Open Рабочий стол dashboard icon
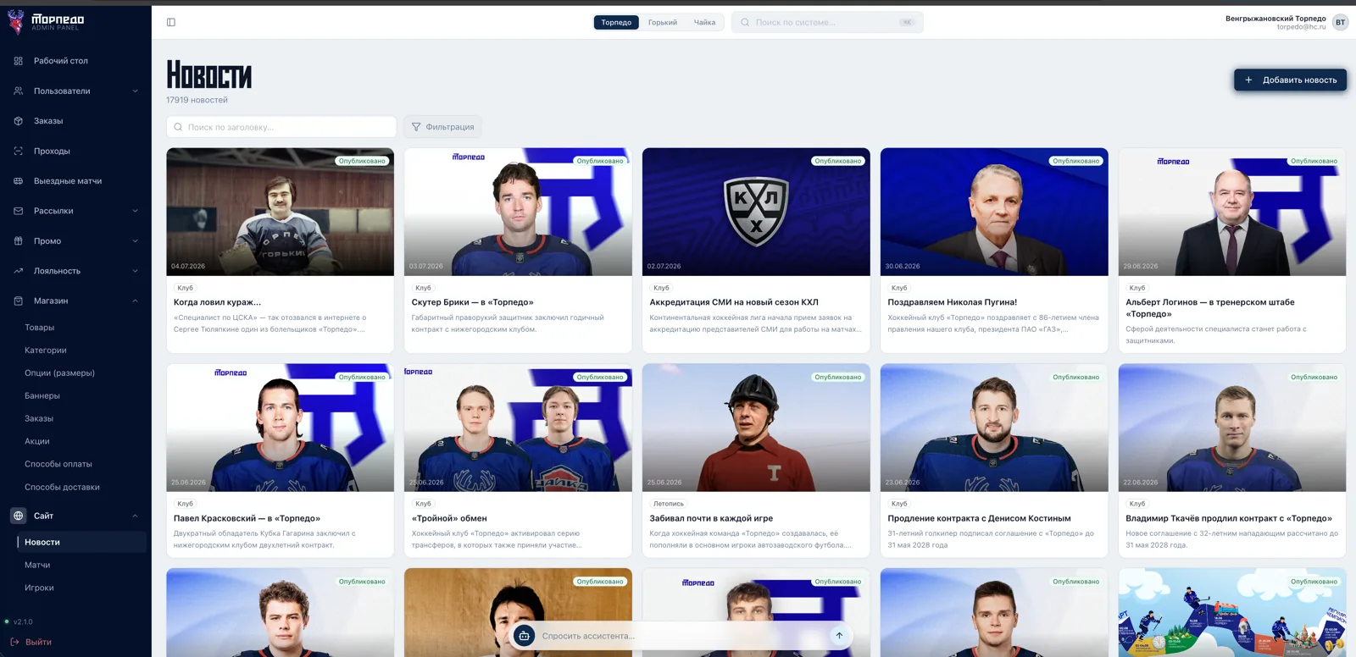This screenshot has width=1356, height=657. tap(19, 61)
